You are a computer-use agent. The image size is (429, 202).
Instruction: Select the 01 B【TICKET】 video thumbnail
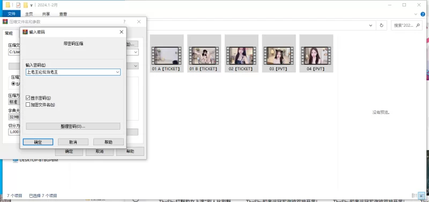coord(204,53)
